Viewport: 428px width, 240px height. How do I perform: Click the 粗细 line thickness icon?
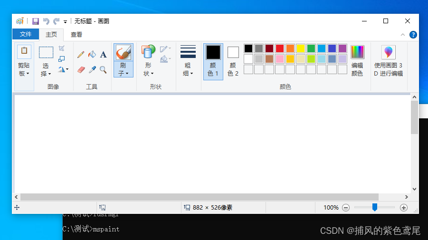tap(188, 52)
